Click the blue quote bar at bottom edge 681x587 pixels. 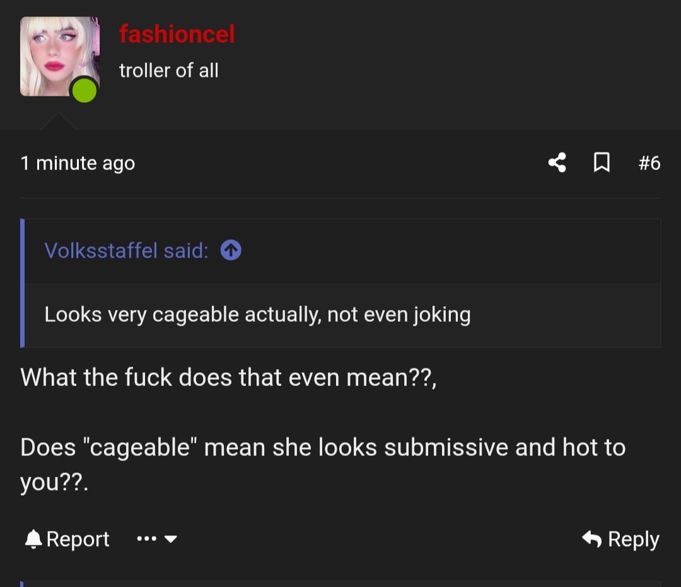[x=22, y=583]
